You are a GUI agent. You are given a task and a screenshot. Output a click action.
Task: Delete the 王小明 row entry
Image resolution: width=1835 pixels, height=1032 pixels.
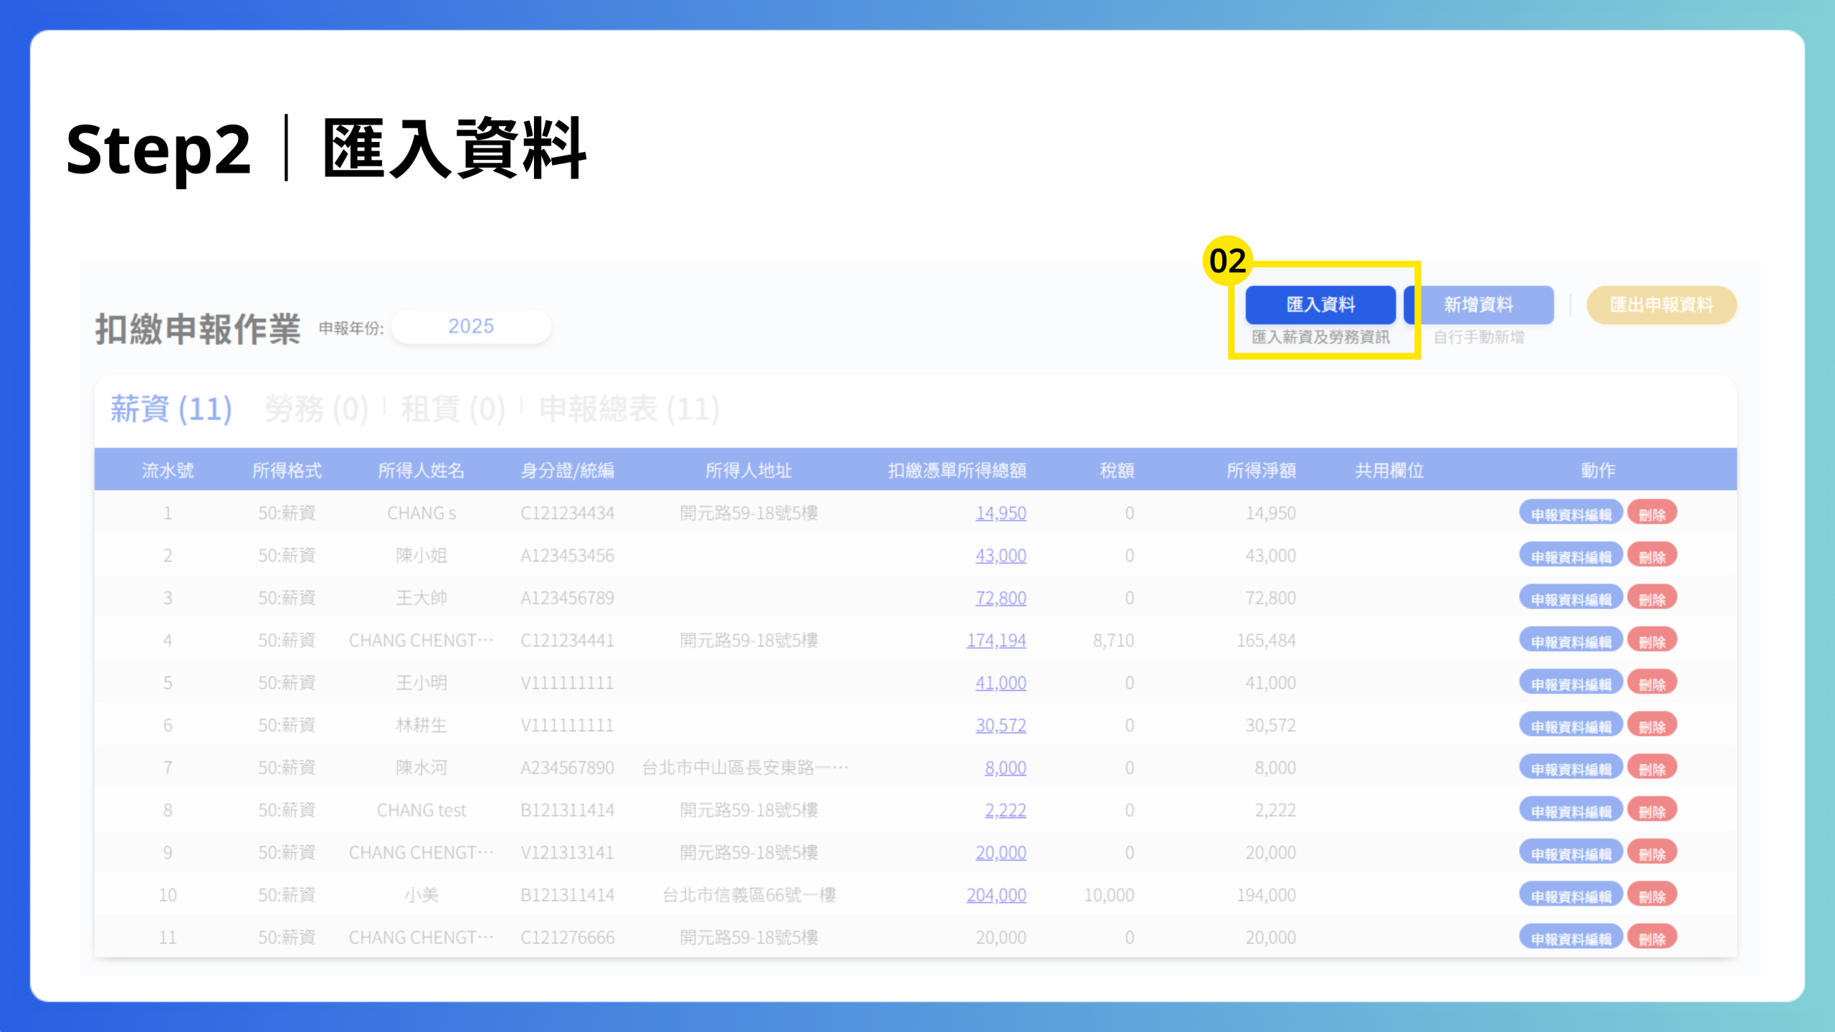coord(1651,684)
